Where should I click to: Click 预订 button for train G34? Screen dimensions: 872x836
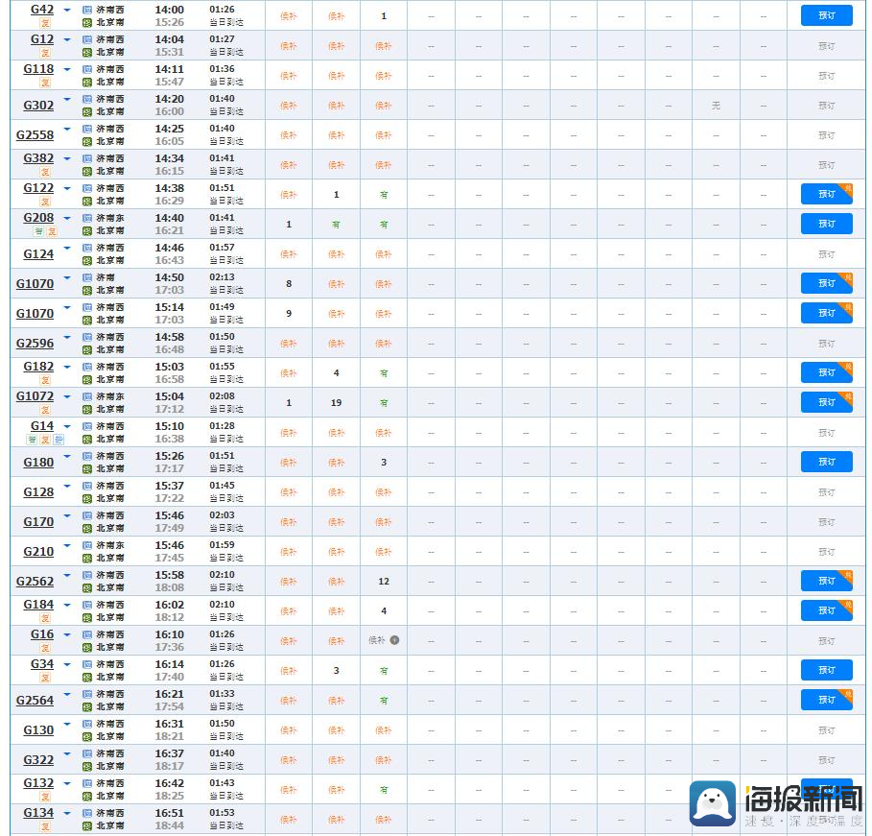click(x=826, y=670)
